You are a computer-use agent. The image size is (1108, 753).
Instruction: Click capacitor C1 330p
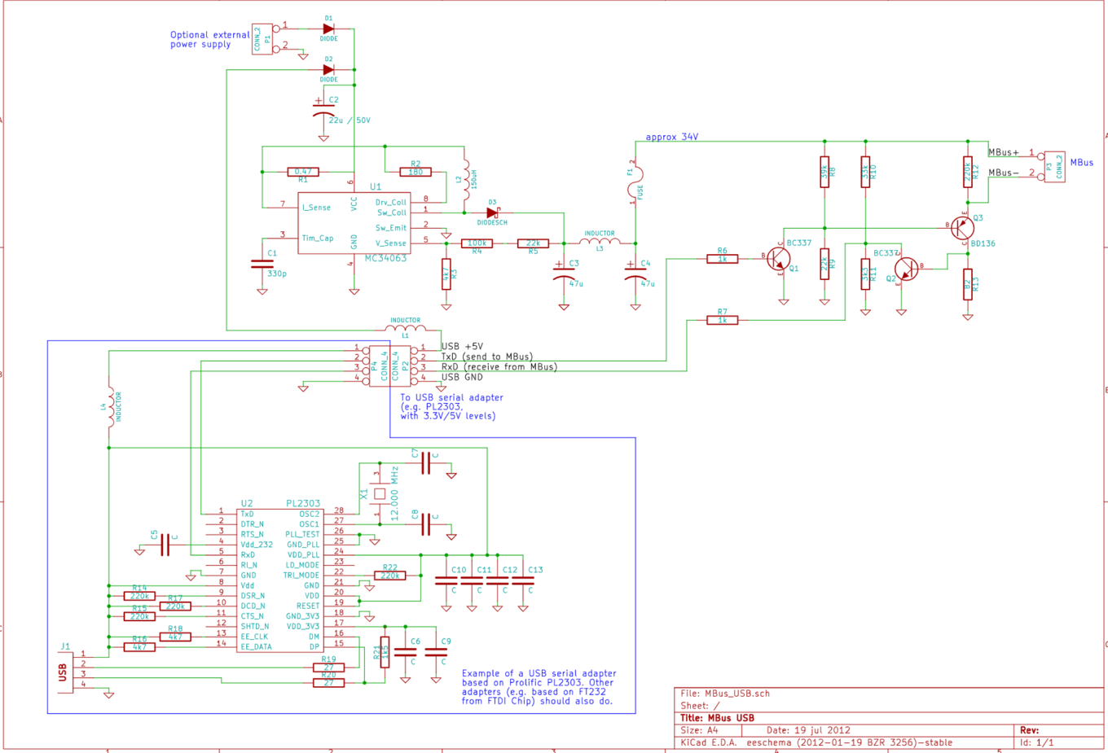(262, 264)
